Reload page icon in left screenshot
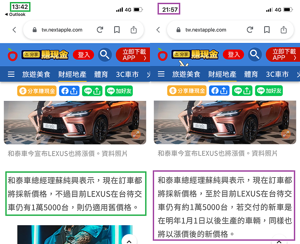 tap(100, 30)
